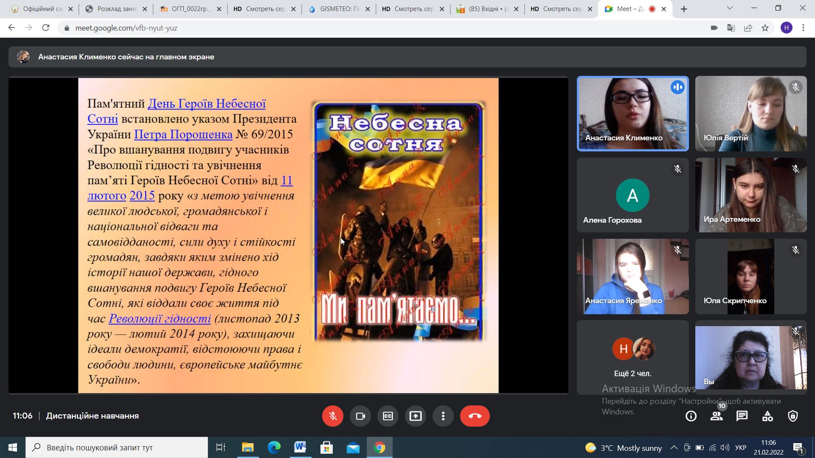Open host controls shield icon
The width and height of the screenshot is (815, 458).
click(793, 416)
